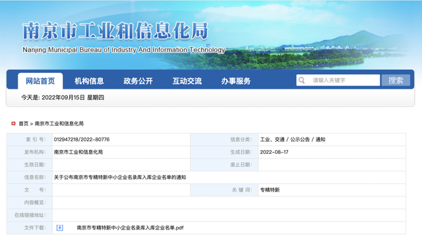Screen dimensions: 422x240
Task: Click today's date 2022年09月15日 星期四
Action: (63, 97)
